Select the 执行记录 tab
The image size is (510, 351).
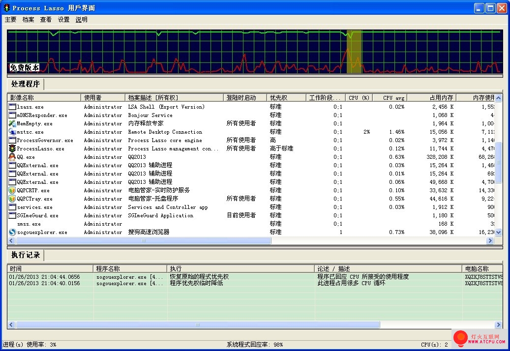(x=26, y=255)
